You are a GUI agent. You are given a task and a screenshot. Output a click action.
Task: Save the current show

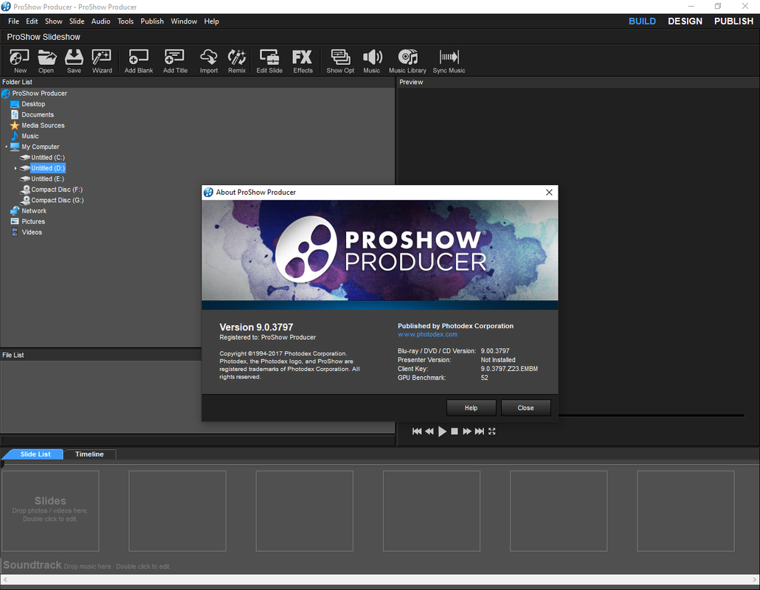coord(75,61)
